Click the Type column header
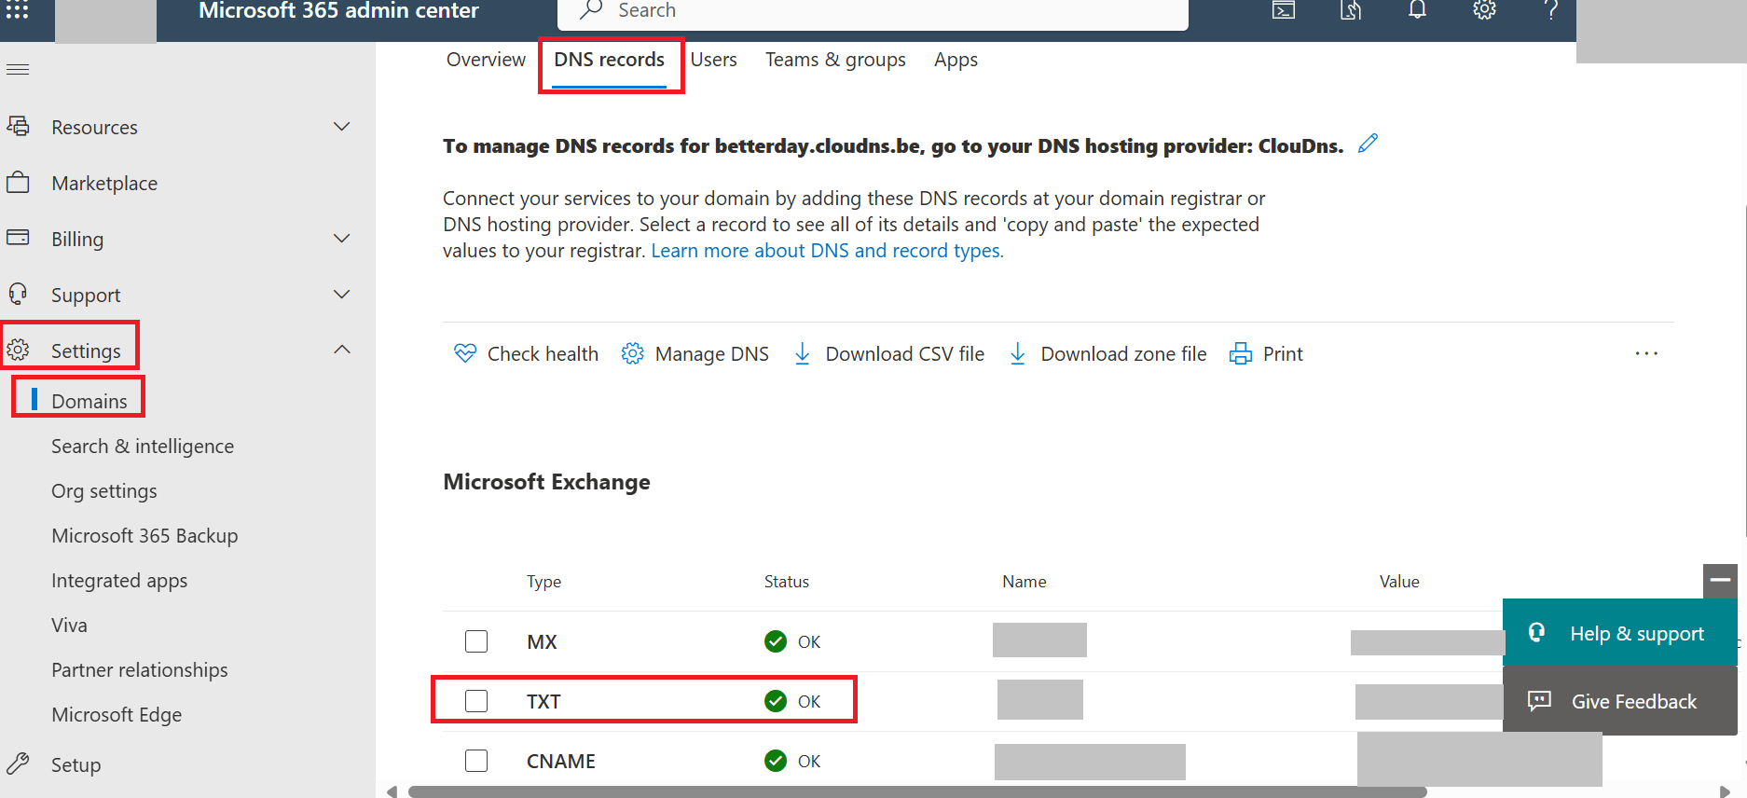This screenshot has width=1747, height=798. (543, 582)
